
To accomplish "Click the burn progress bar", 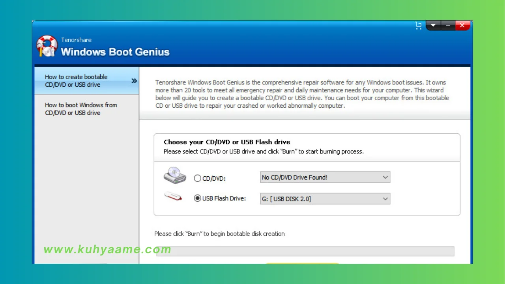I will 305,251.
